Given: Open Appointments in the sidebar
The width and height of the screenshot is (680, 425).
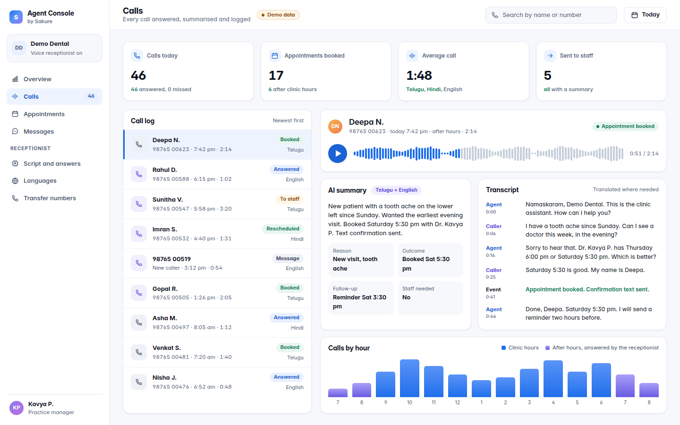Looking at the screenshot, I should [x=54, y=114].
